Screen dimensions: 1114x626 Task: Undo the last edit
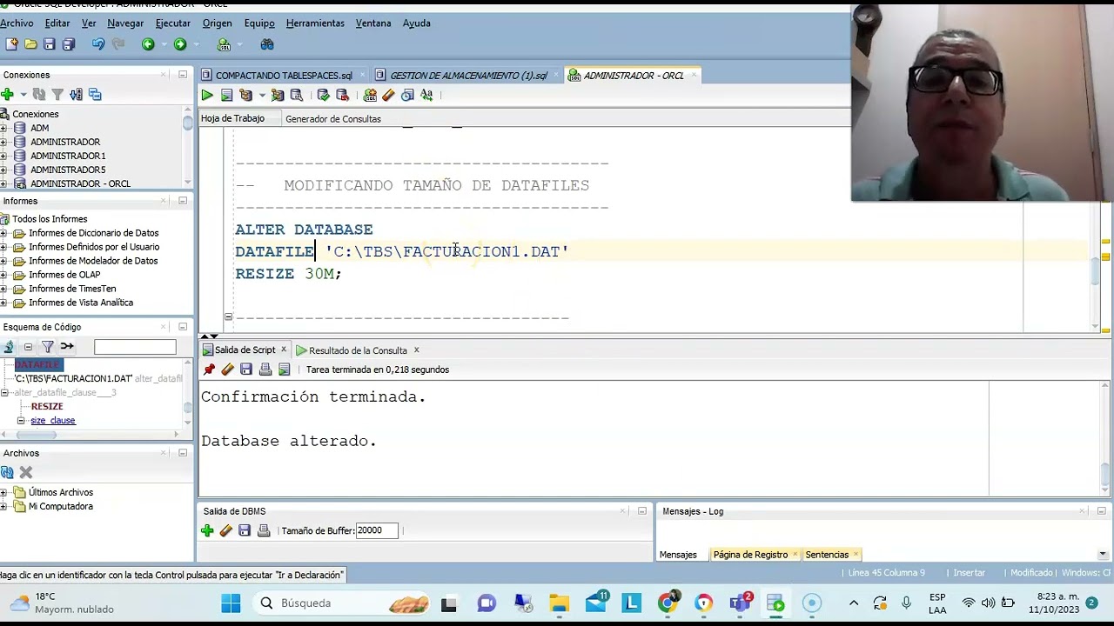point(98,44)
